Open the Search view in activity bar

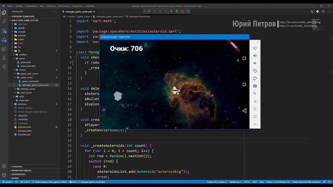(4, 22)
